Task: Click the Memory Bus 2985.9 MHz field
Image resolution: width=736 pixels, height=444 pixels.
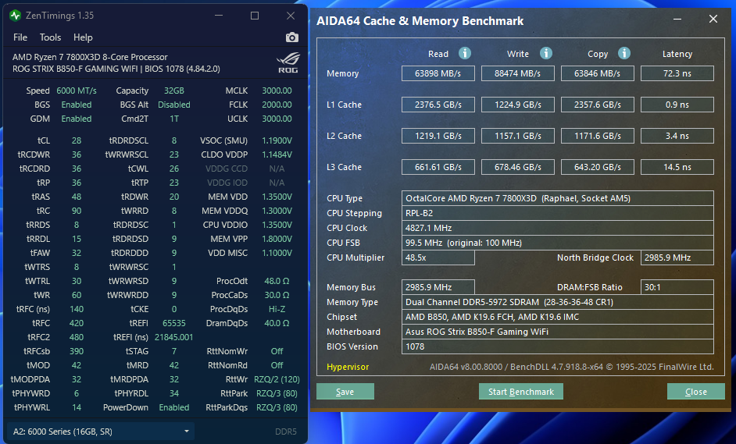Action: (438, 287)
